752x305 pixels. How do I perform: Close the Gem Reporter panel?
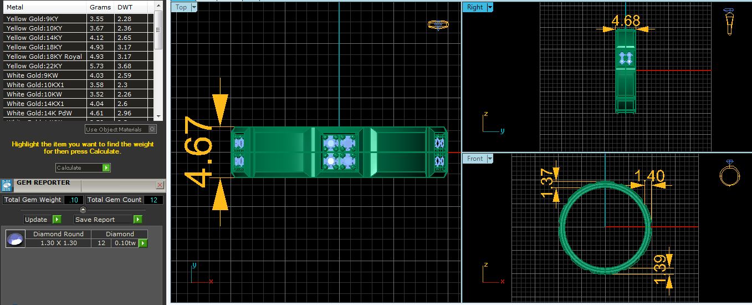click(x=160, y=185)
